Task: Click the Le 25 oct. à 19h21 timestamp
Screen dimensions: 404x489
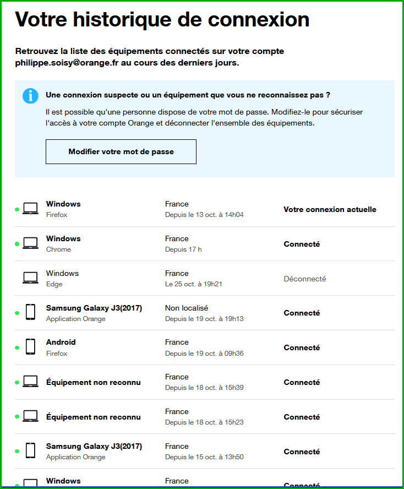Action: pos(193,284)
